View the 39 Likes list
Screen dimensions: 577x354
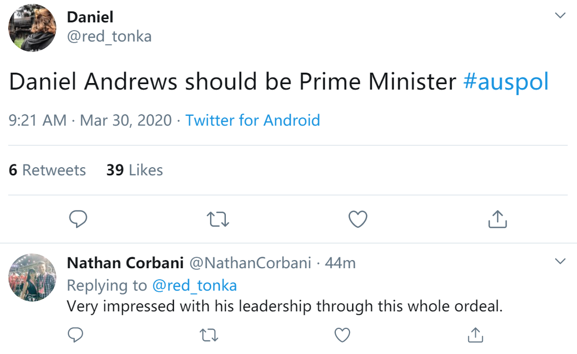click(135, 170)
